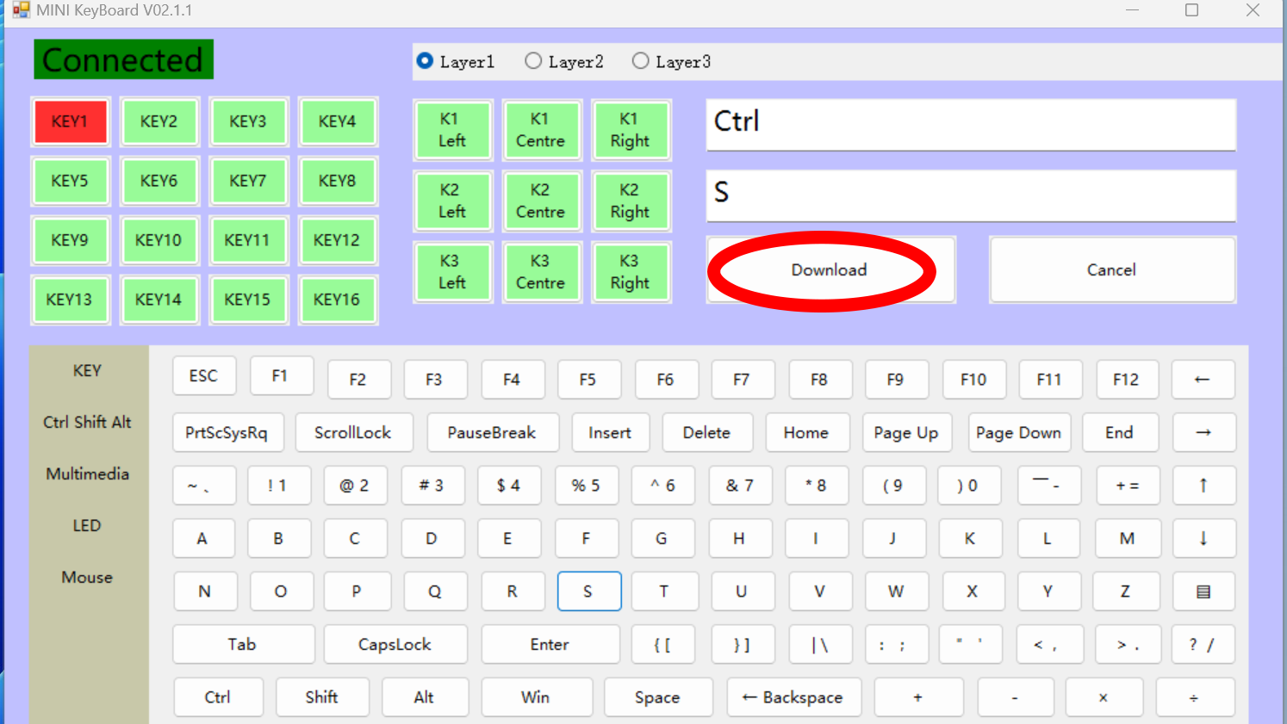The height and width of the screenshot is (724, 1287).
Task: Select the multiplication sign key
Action: (x=1103, y=697)
